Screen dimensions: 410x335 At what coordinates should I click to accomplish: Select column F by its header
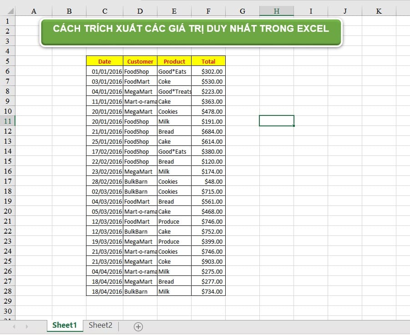(208, 11)
